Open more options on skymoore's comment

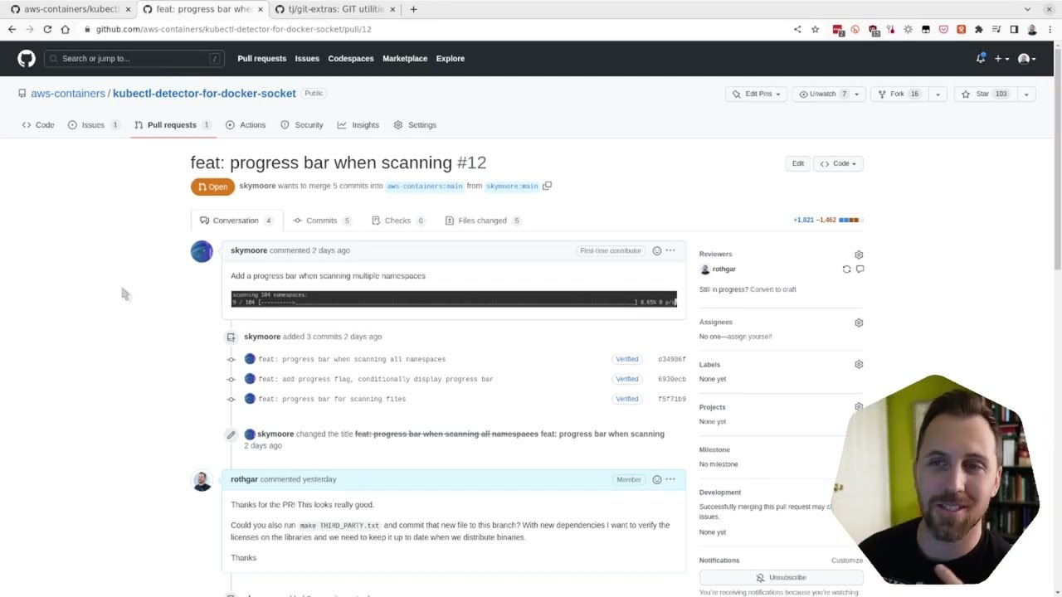[x=670, y=250]
